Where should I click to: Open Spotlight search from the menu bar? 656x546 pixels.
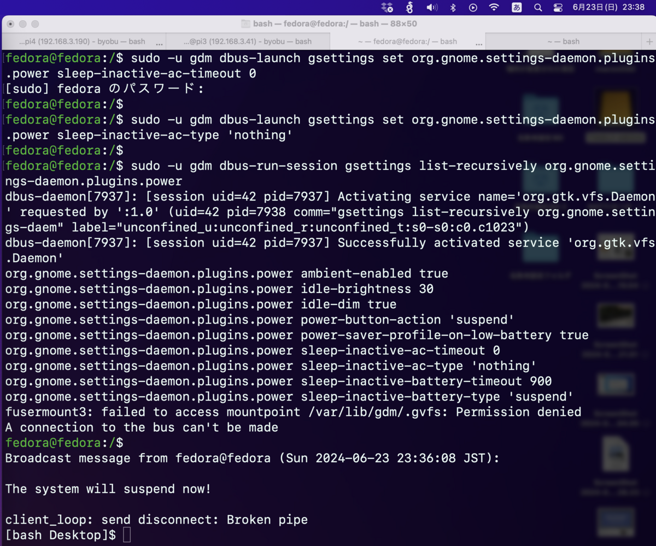[x=539, y=8]
